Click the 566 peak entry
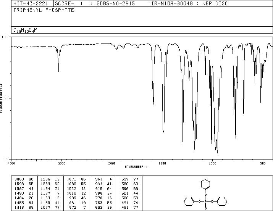This screenshot has width=273, height=211. (130, 188)
